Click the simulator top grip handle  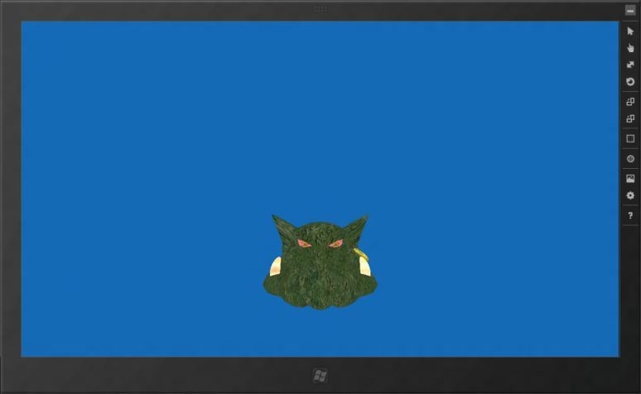click(320, 9)
